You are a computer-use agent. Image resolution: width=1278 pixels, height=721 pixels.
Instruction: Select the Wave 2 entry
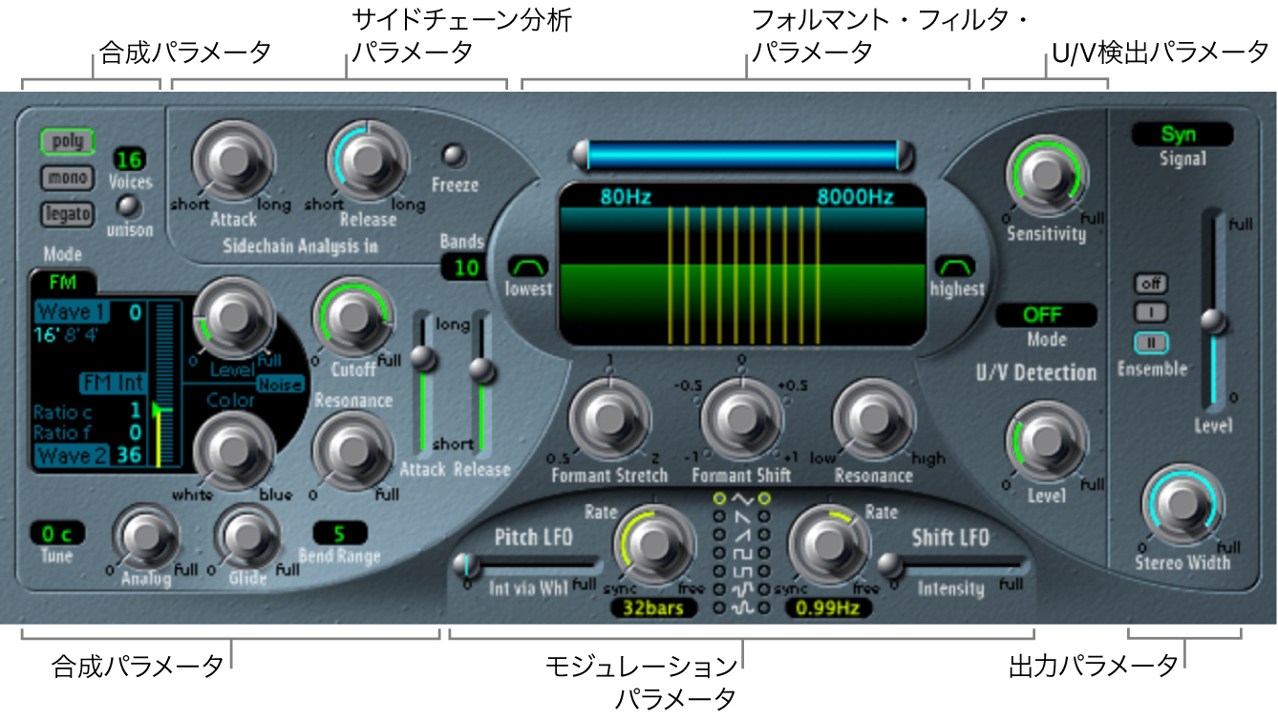[x=73, y=456]
